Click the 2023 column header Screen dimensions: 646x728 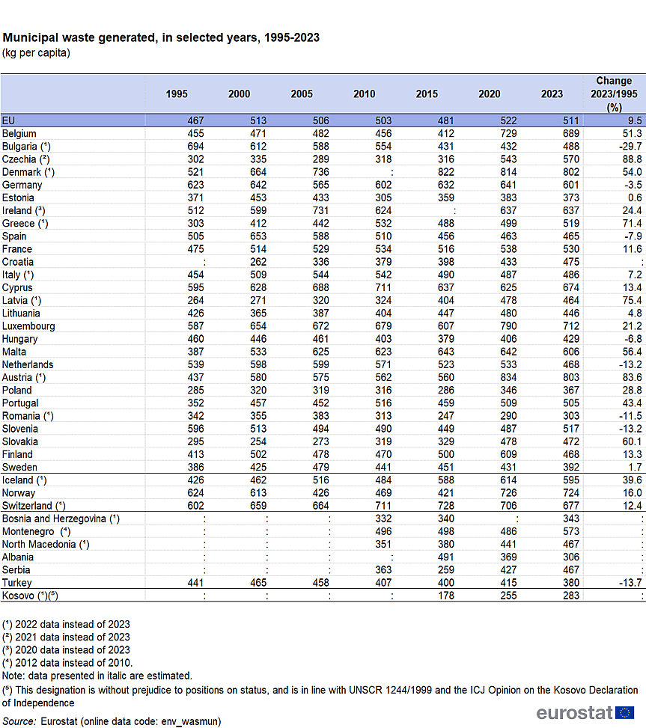tap(552, 94)
